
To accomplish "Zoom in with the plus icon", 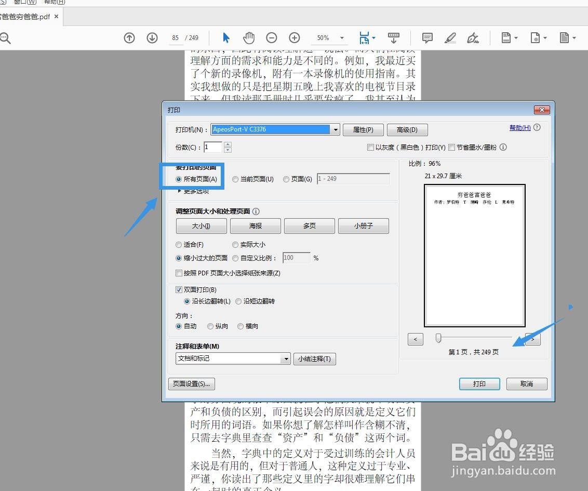I will 295,38.
